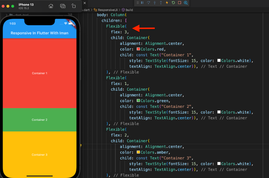Open the white swatch below Colors.green line
269x178 pixels.
(x=219, y=112)
